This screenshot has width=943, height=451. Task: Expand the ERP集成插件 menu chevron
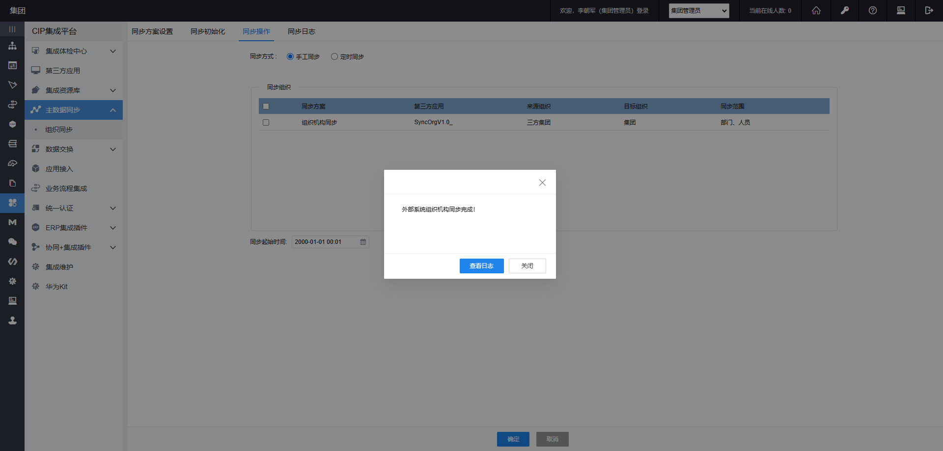pyautogui.click(x=113, y=228)
